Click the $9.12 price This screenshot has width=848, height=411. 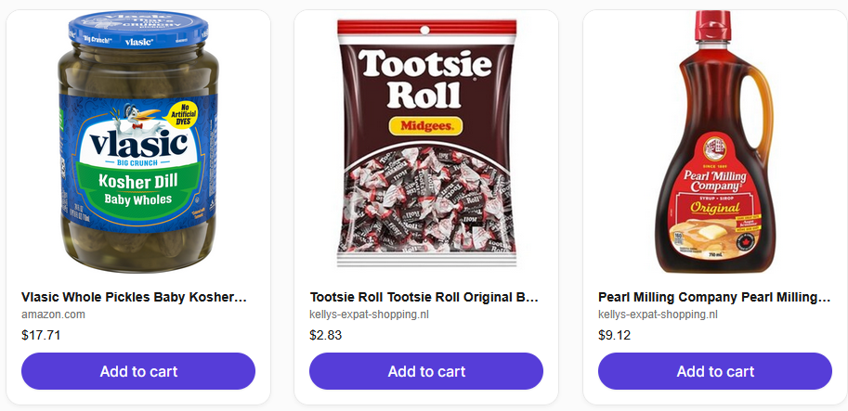(x=614, y=335)
